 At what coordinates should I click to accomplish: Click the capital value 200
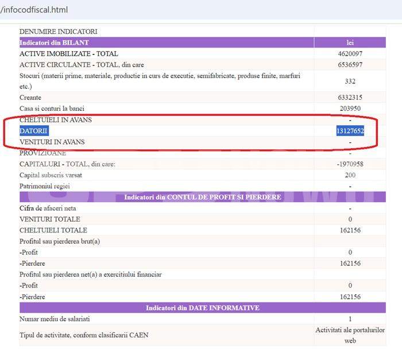coord(350,175)
